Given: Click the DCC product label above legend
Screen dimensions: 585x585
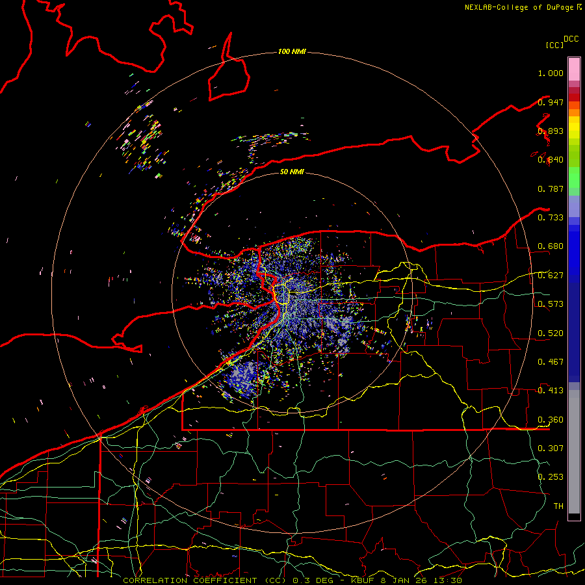Looking at the screenshot, I should click(571, 39).
